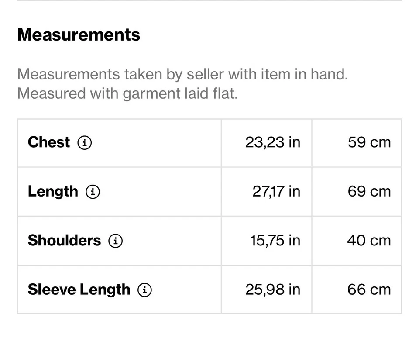Click the divider line above Measurements

(x=209, y=1)
